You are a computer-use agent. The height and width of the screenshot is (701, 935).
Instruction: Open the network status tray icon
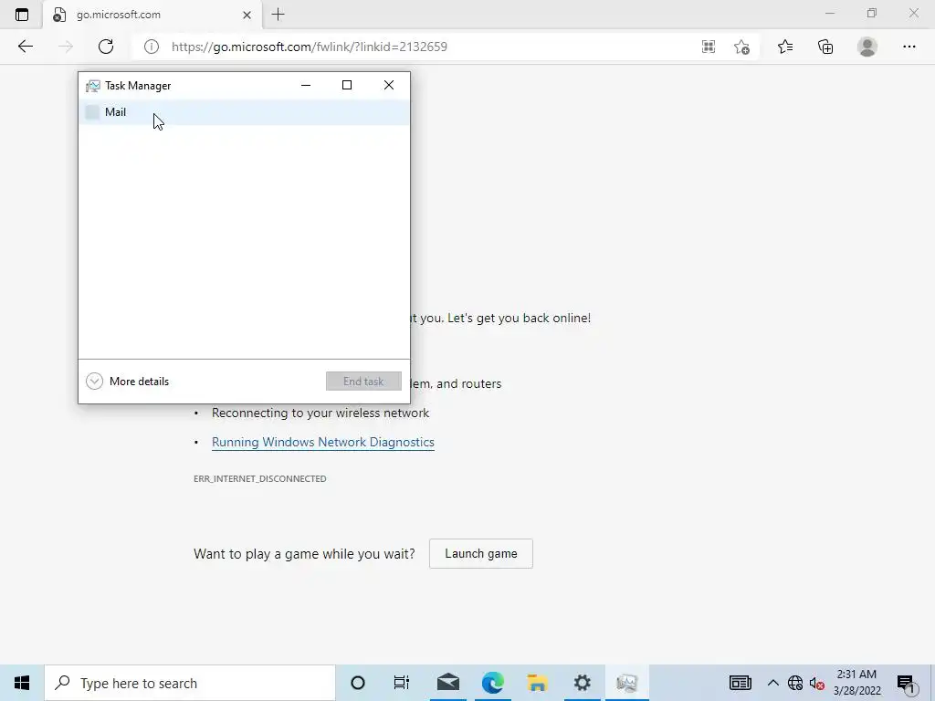[x=795, y=683]
